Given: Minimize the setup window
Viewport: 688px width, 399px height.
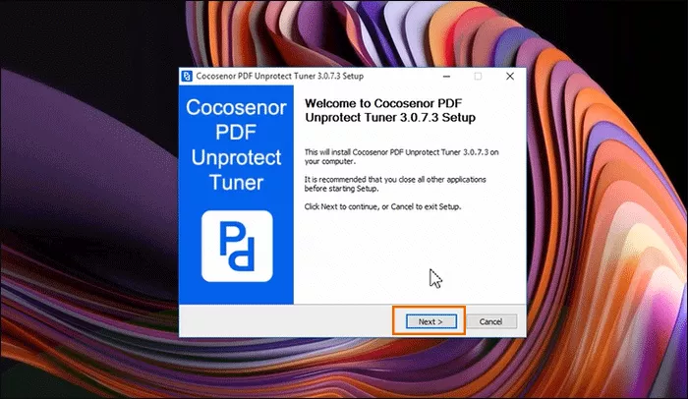Looking at the screenshot, I should point(446,77).
